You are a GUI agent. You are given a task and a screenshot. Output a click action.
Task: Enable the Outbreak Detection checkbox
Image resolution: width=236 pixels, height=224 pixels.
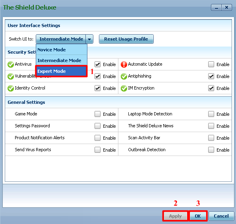point(211,150)
